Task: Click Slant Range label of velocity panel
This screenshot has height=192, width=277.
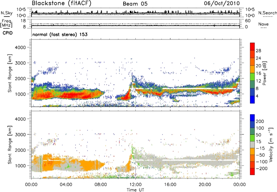Action: click(x=10, y=145)
